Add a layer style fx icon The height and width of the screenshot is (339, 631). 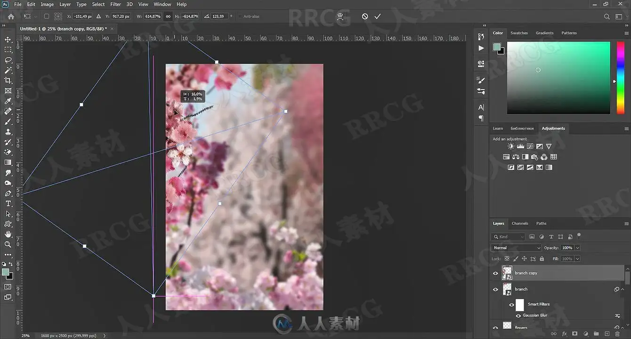564,334
